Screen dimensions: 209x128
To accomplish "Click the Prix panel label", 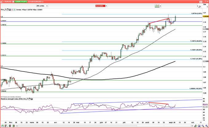I will point(2,10).
